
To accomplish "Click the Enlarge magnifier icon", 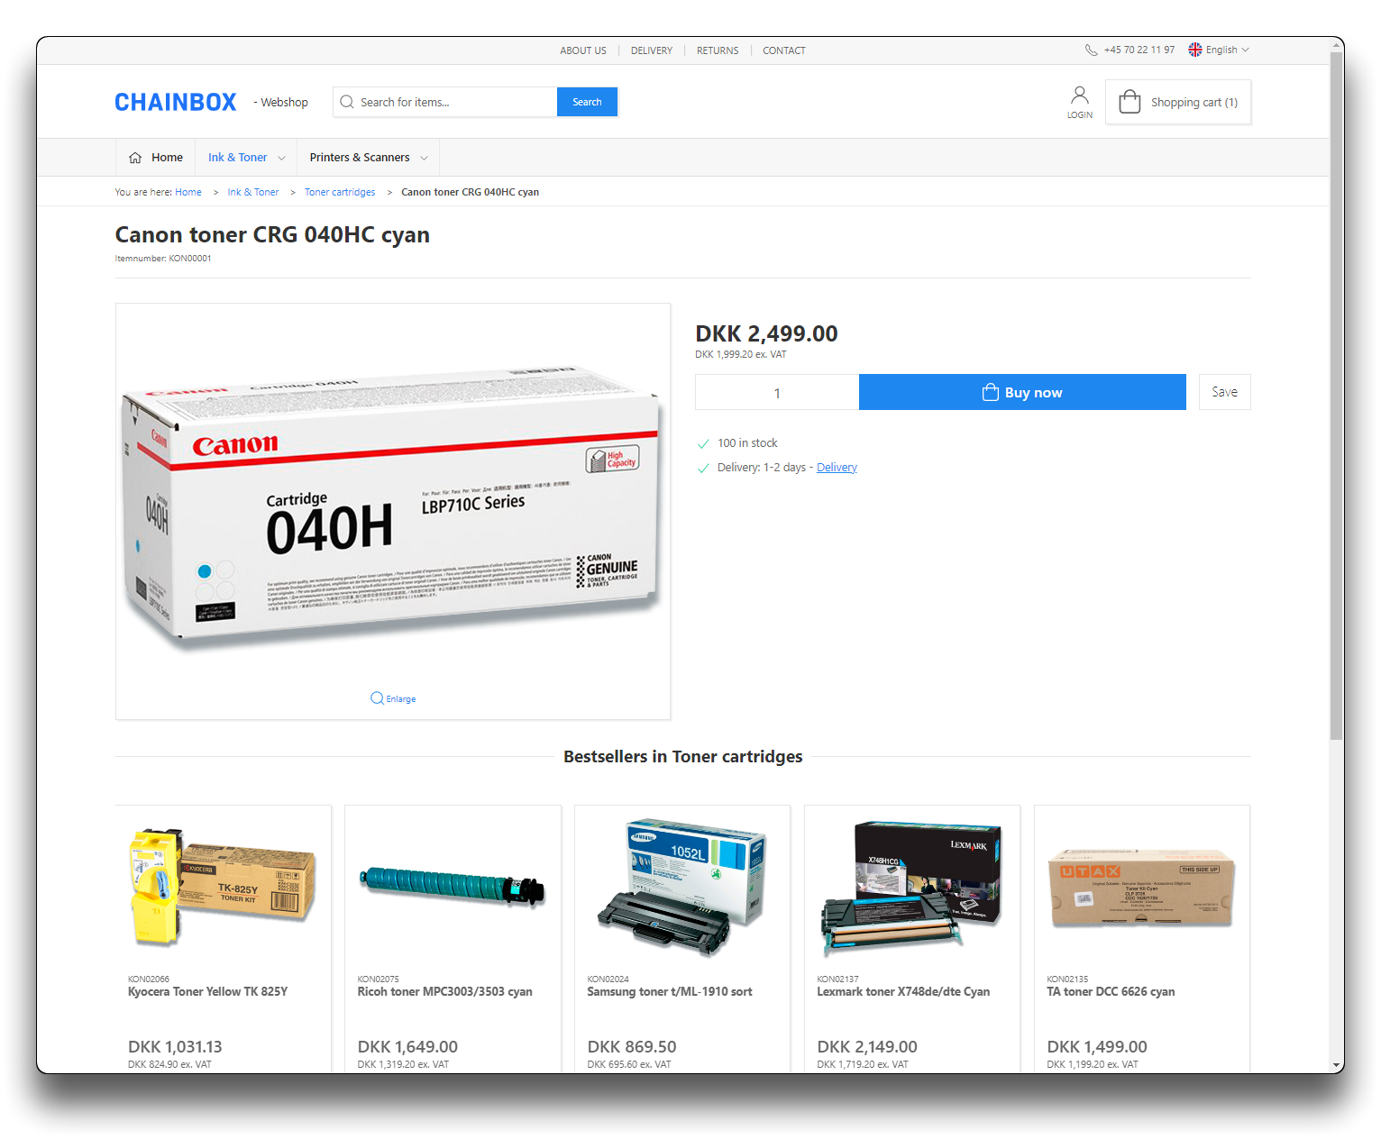I will point(377,698).
